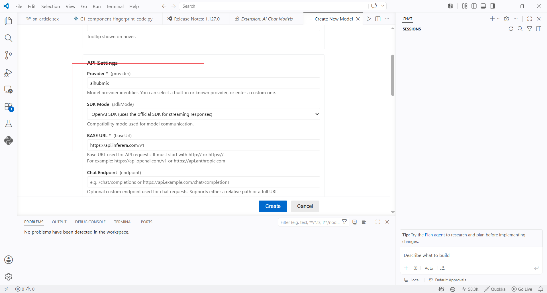Toggle sessions side-by-side layout icon
Viewport: 547px width, 293px height.
(539, 29)
